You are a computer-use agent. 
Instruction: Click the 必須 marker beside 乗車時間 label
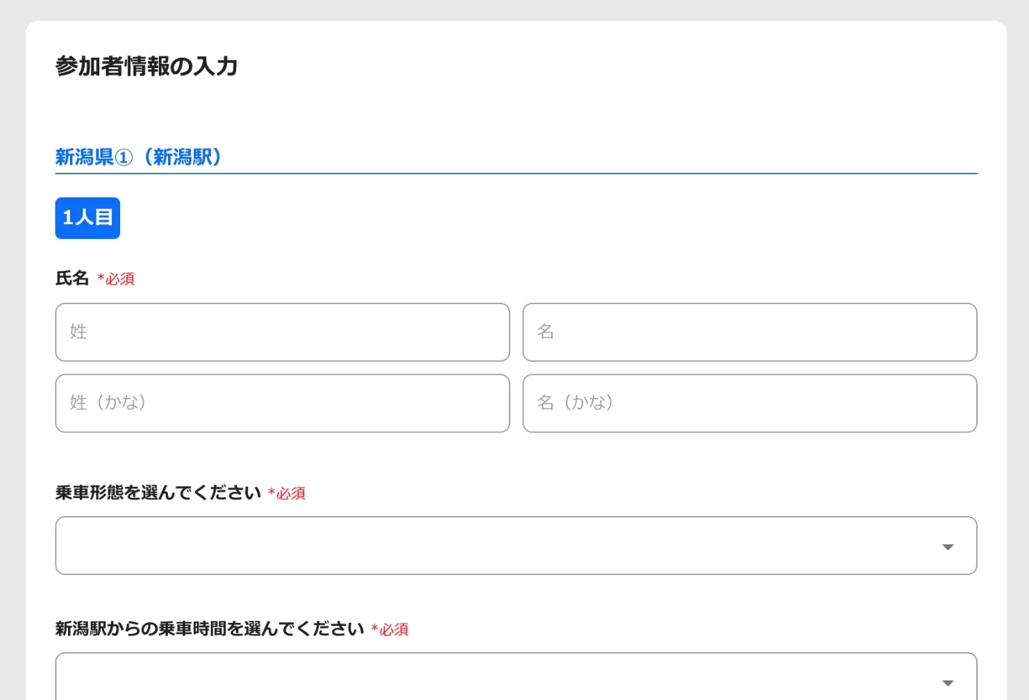click(390, 630)
